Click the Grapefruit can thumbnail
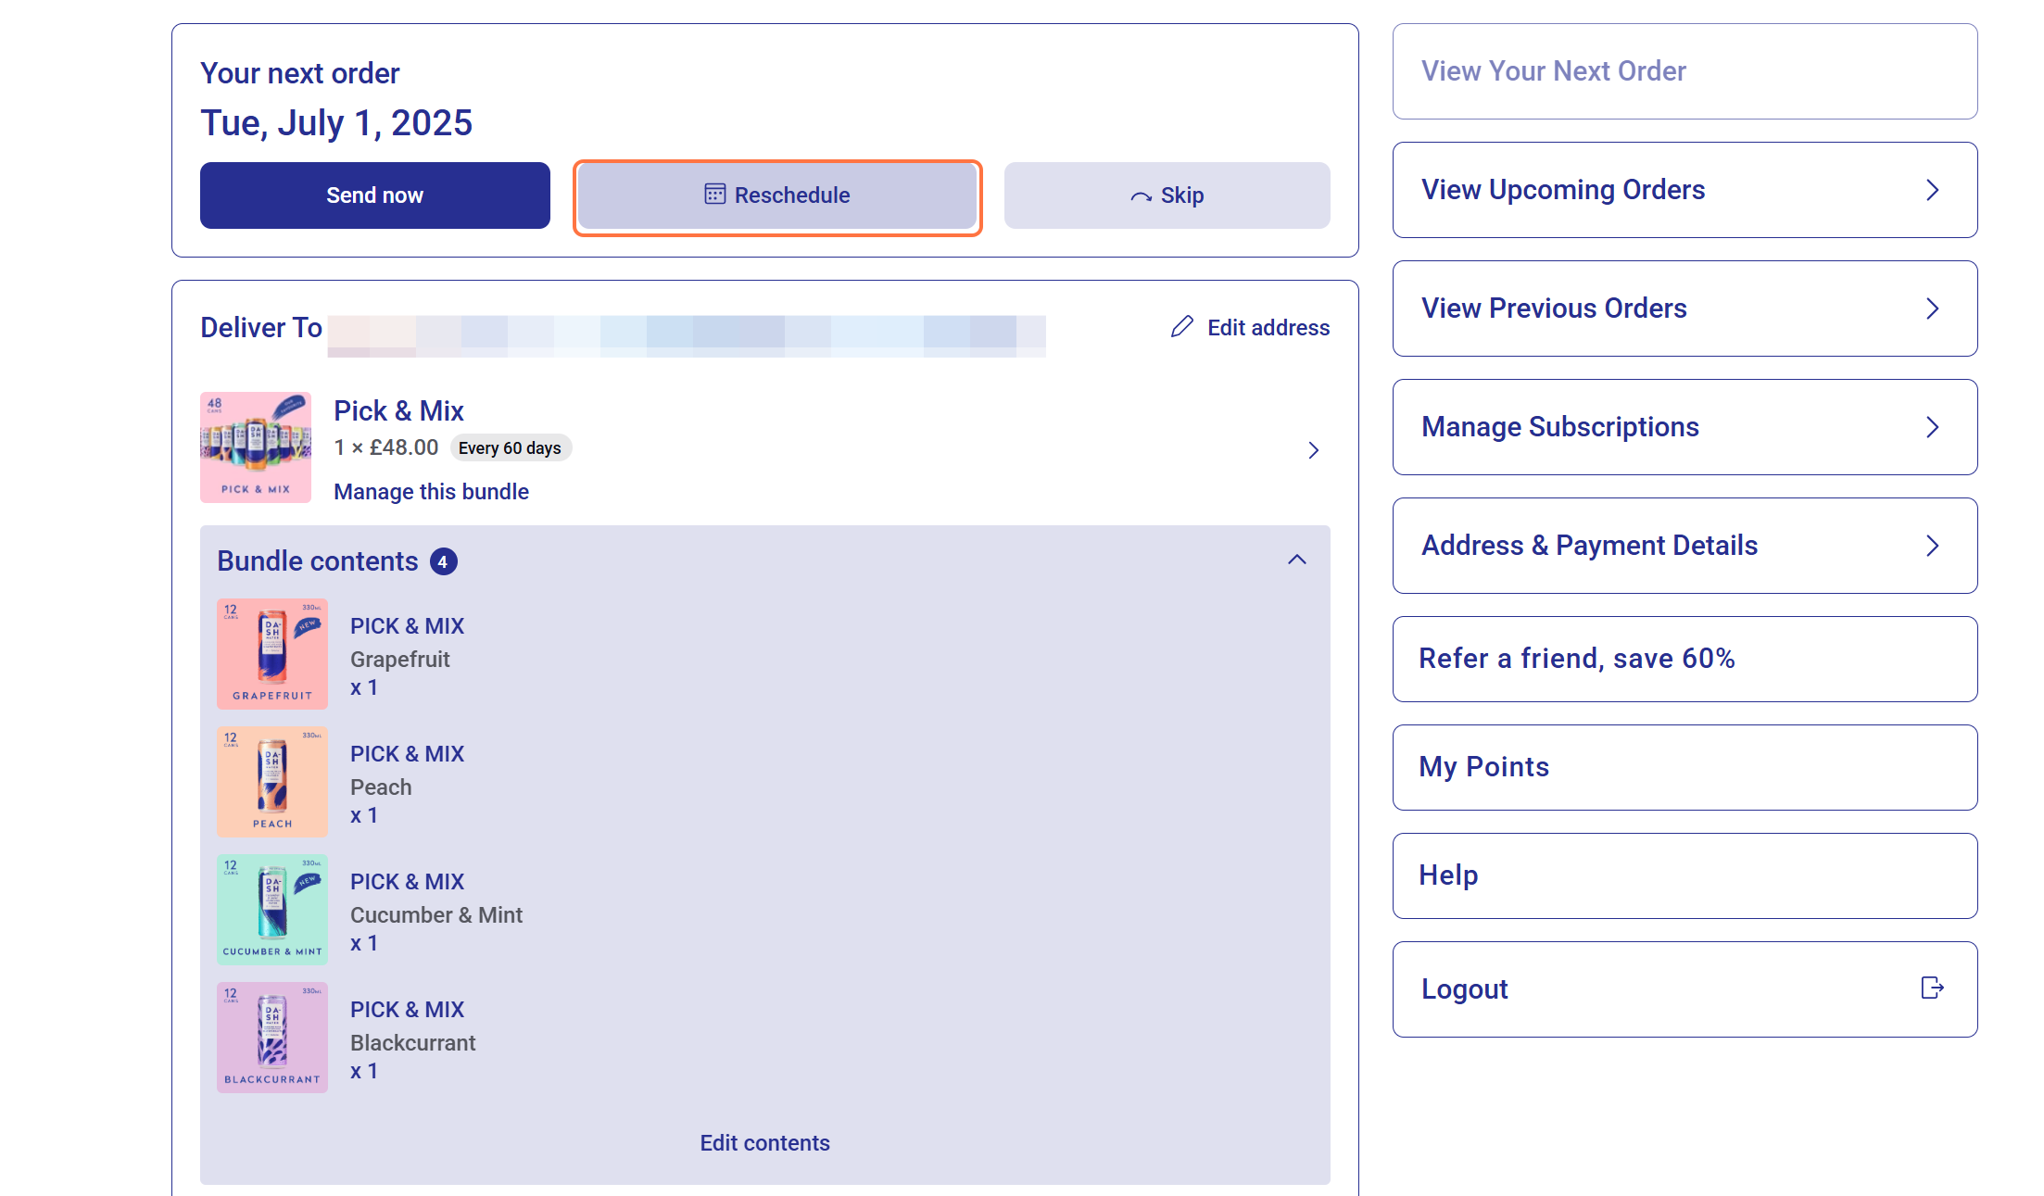This screenshot has width=2044, height=1196. point(272,654)
